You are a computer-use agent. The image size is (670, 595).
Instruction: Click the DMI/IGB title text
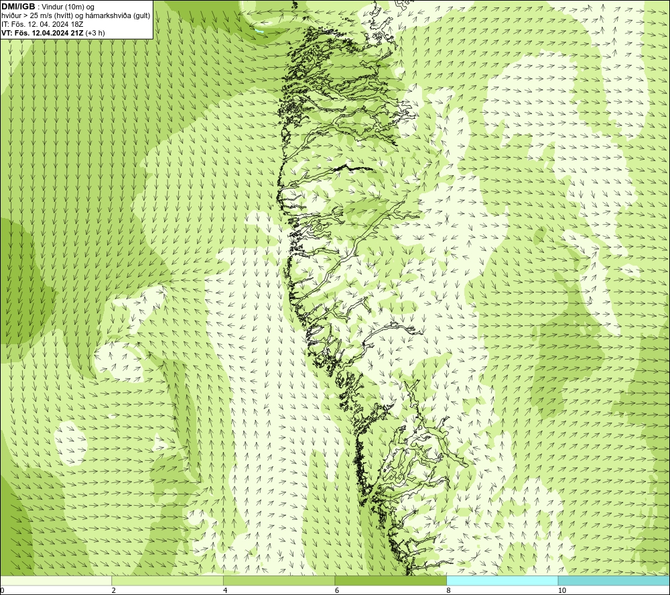(x=18, y=7)
